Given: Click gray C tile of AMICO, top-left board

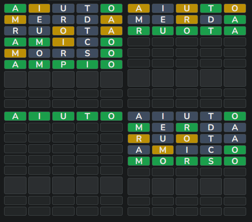Looking at the screenshot, I should (x=87, y=42).
